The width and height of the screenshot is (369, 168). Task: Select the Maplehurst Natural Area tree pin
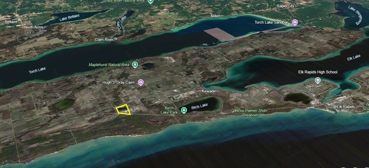point(135,65)
